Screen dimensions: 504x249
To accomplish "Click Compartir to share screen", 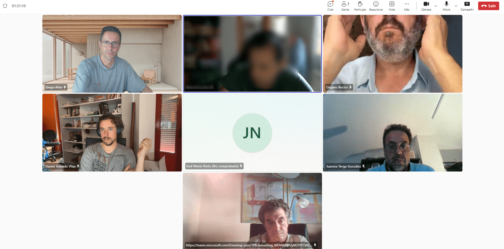I will tap(467, 6).
